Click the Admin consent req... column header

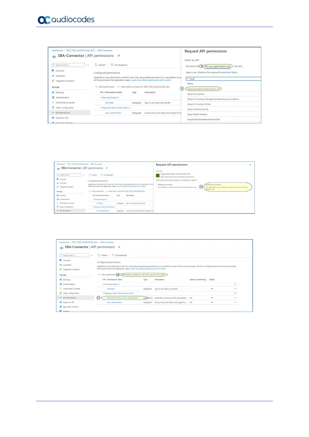[198, 280]
